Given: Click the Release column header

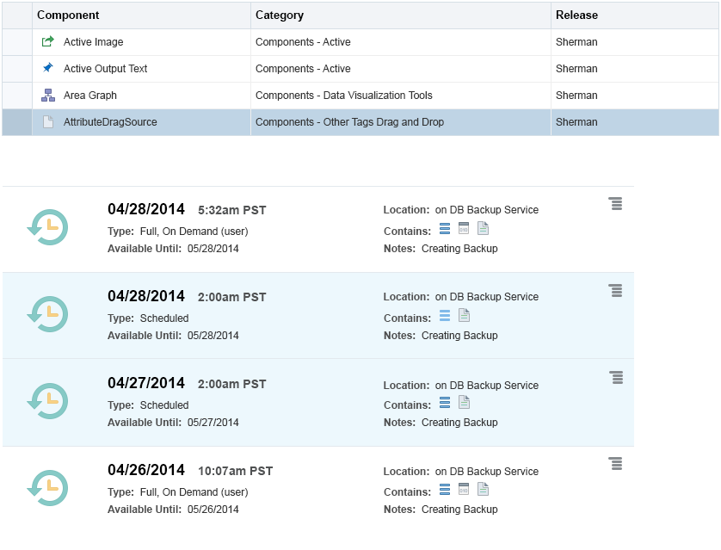Looking at the screenshot, I should point(576,15).
